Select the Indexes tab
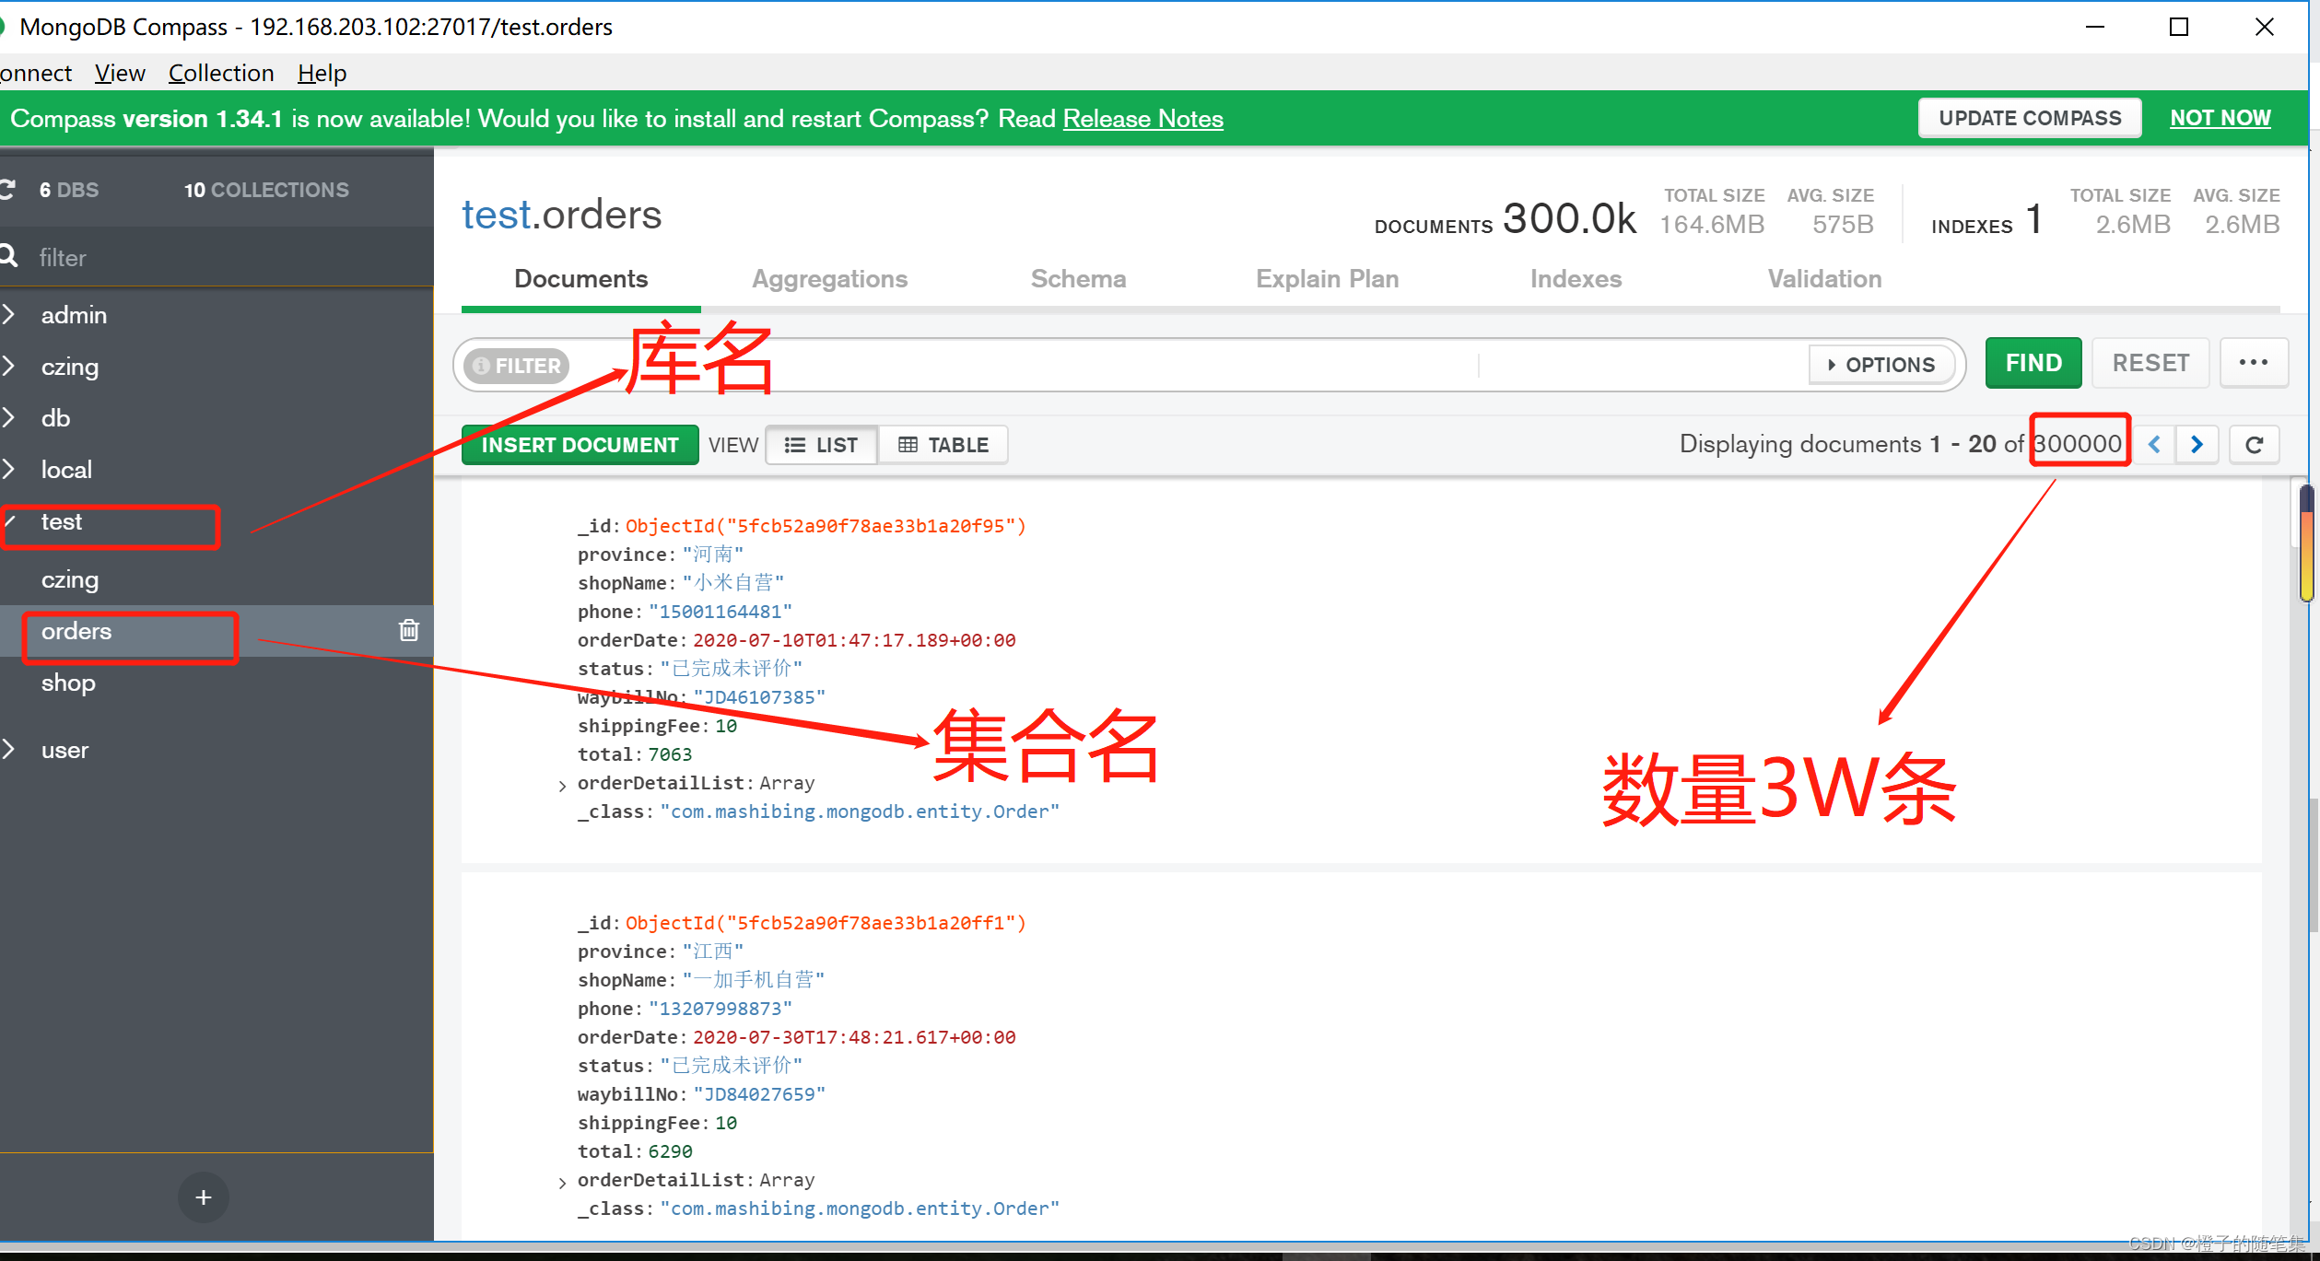2320x1261 pixels. pos(1575,278)
